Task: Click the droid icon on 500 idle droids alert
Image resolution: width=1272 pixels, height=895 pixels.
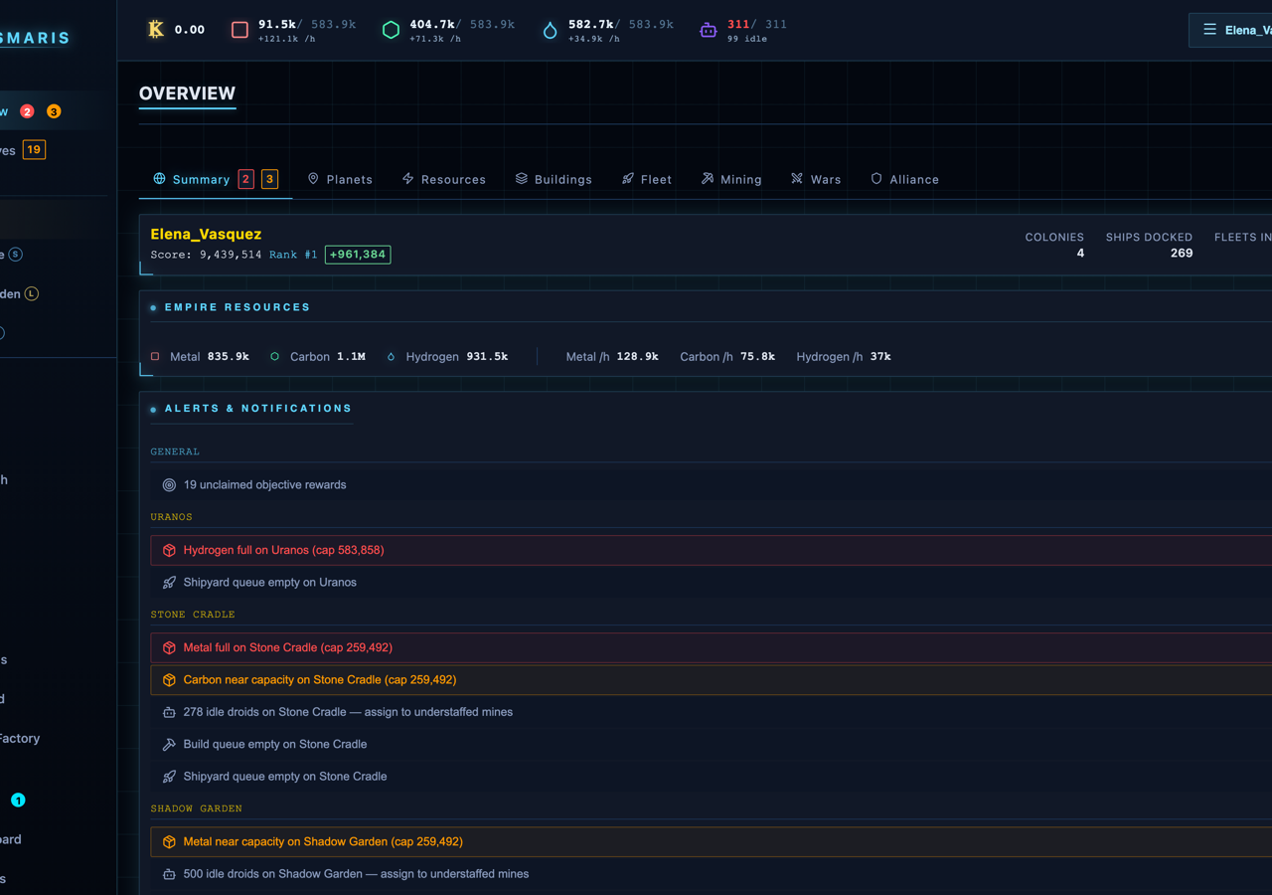Action: (169, 874)
